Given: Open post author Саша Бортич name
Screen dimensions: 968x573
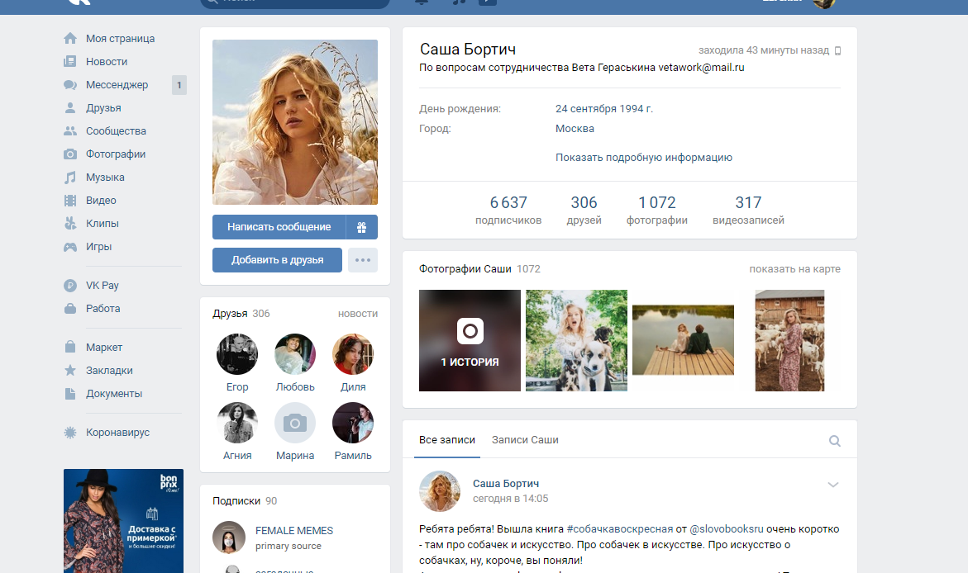Looking at the screenshot, I should pos(506,484).
